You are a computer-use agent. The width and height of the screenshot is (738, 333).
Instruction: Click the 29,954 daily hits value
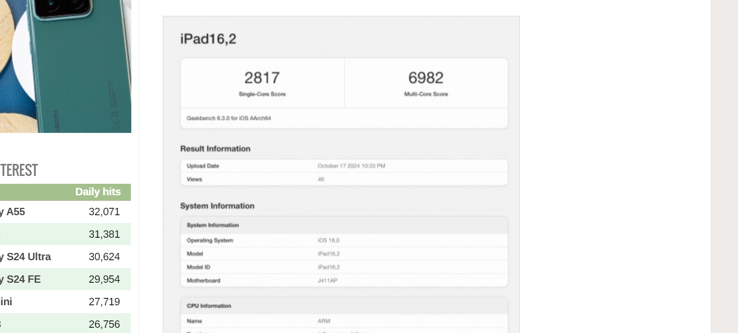coord(104,280)
